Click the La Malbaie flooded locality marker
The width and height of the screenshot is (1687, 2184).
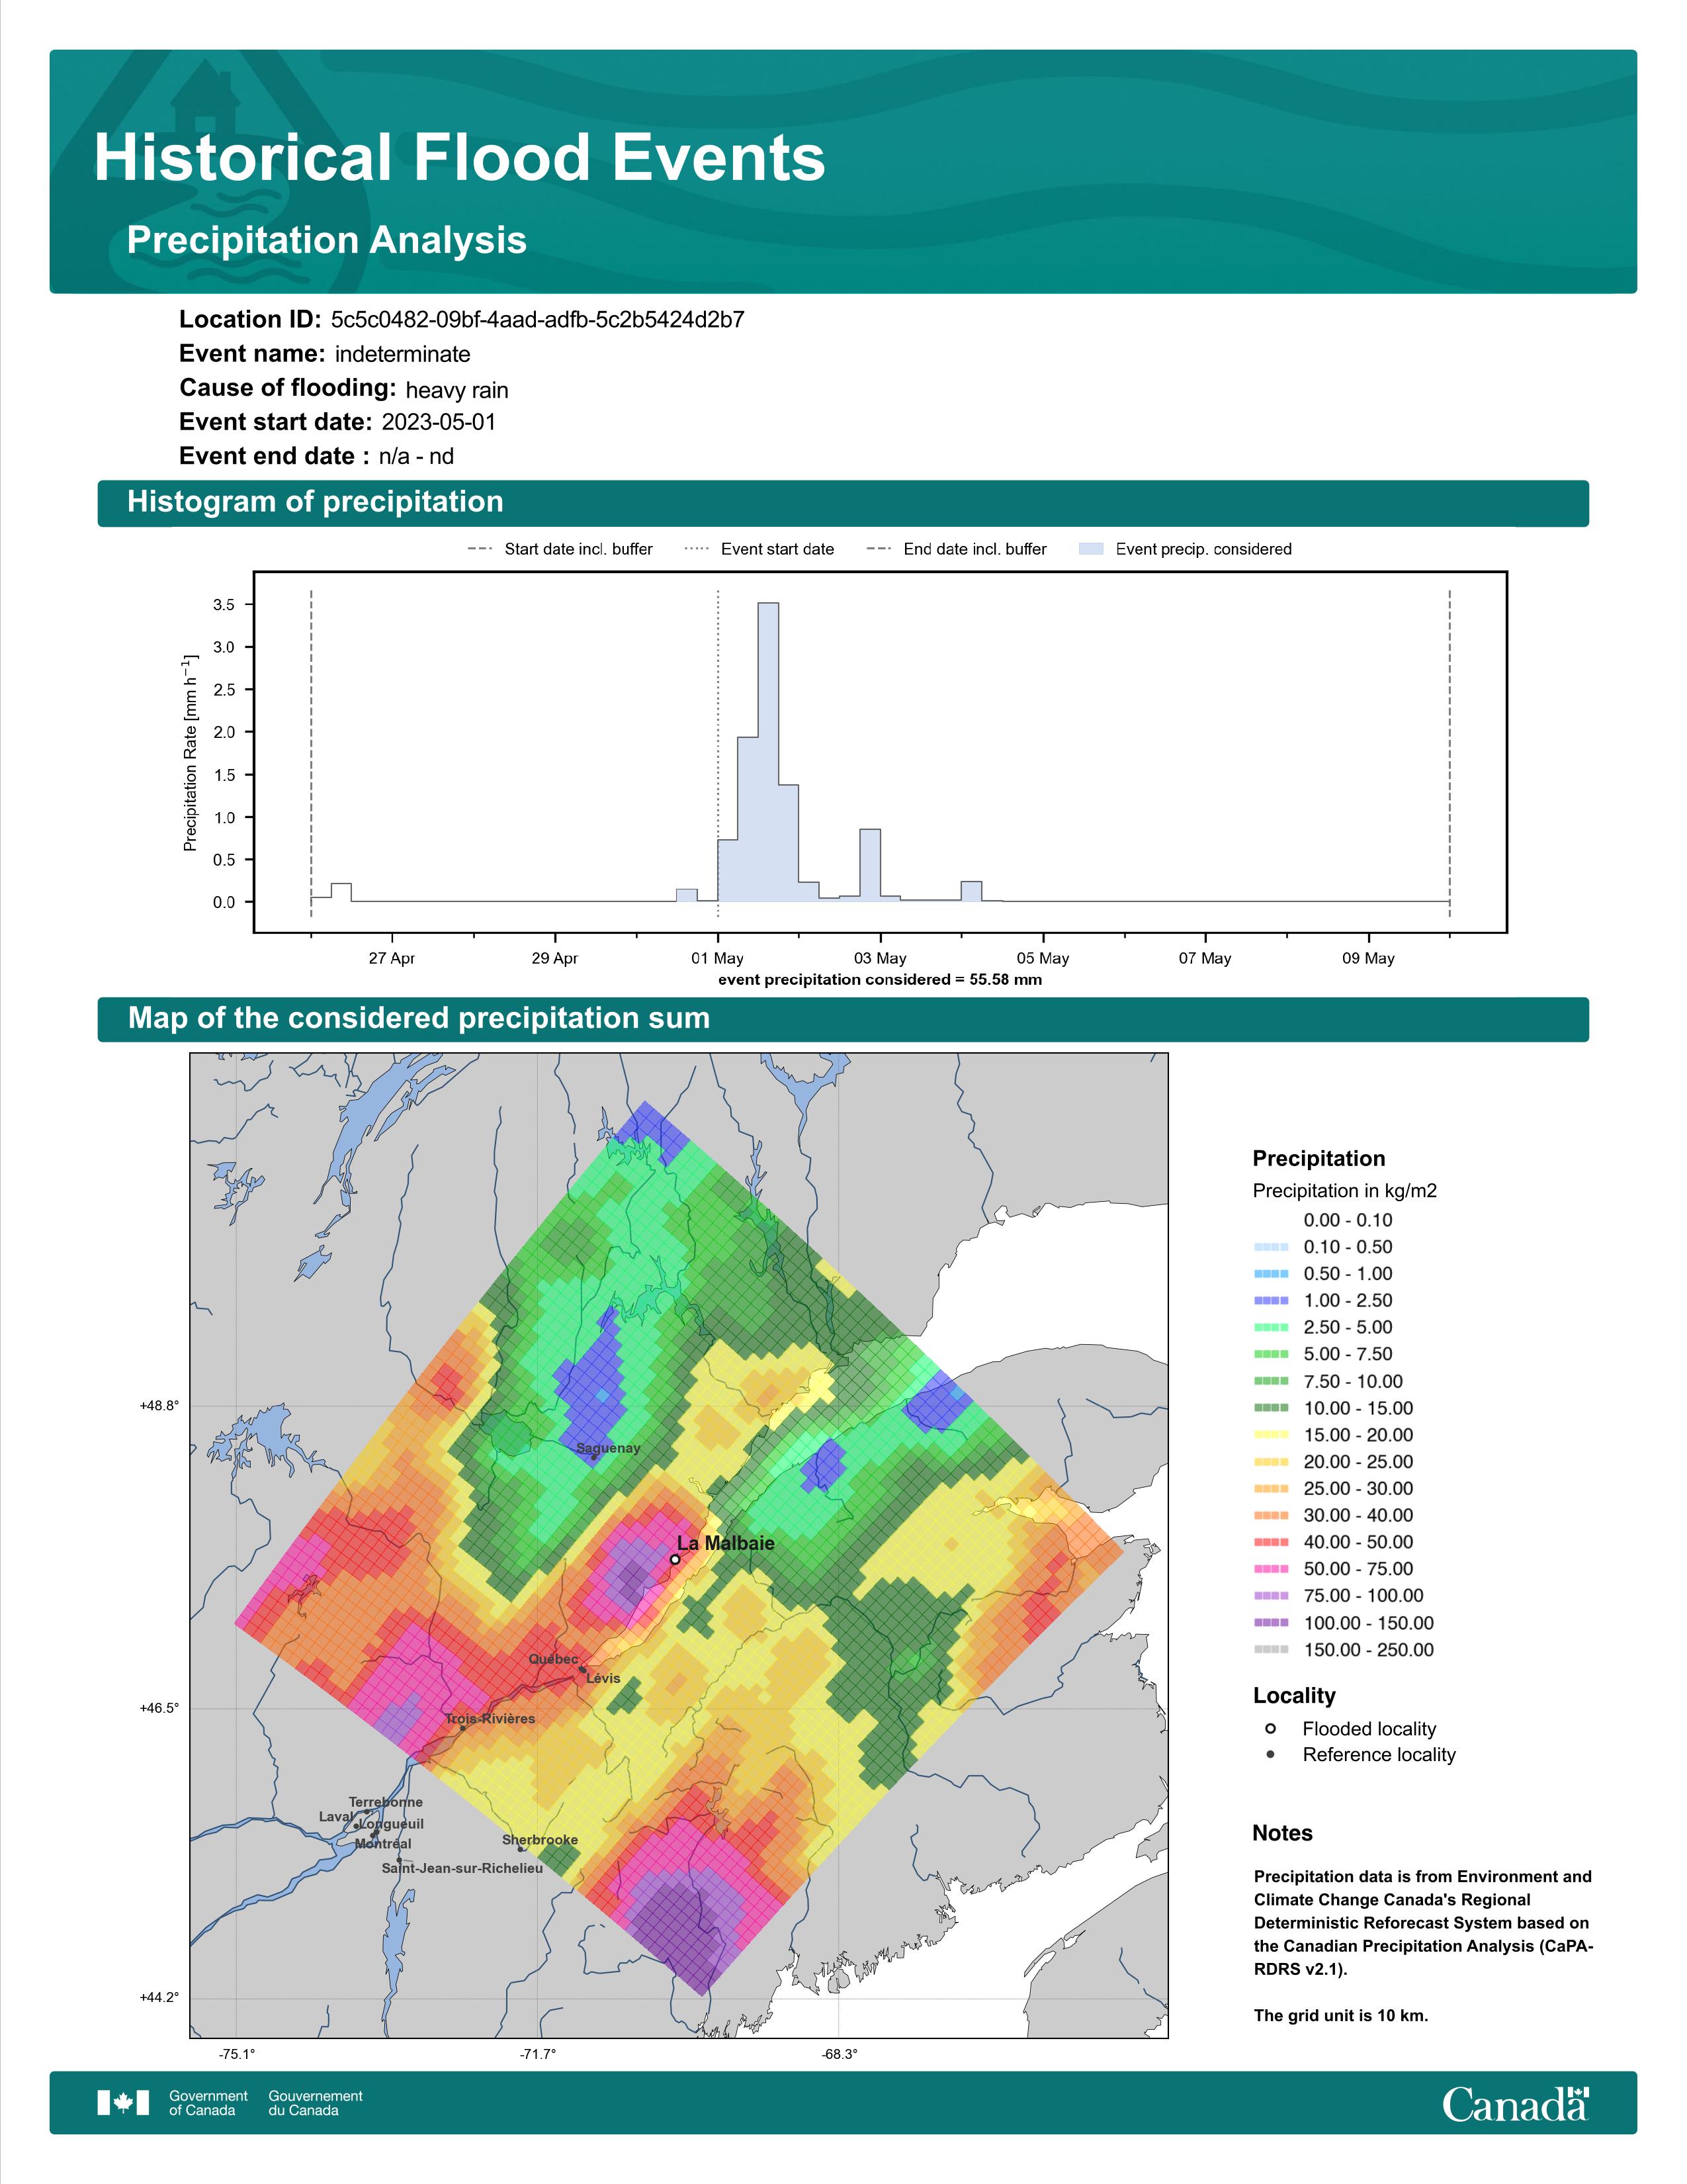click(675, 1559)
